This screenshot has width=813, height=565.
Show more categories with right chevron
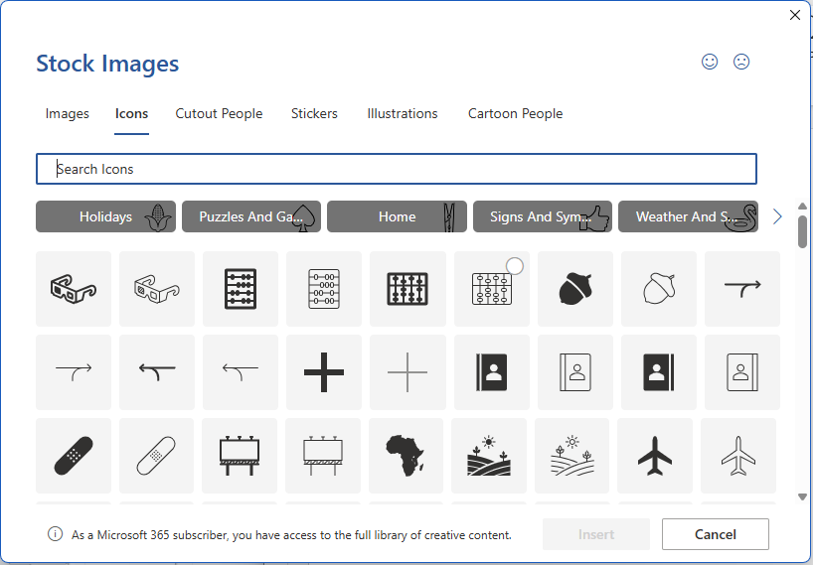tap(776, 216)
